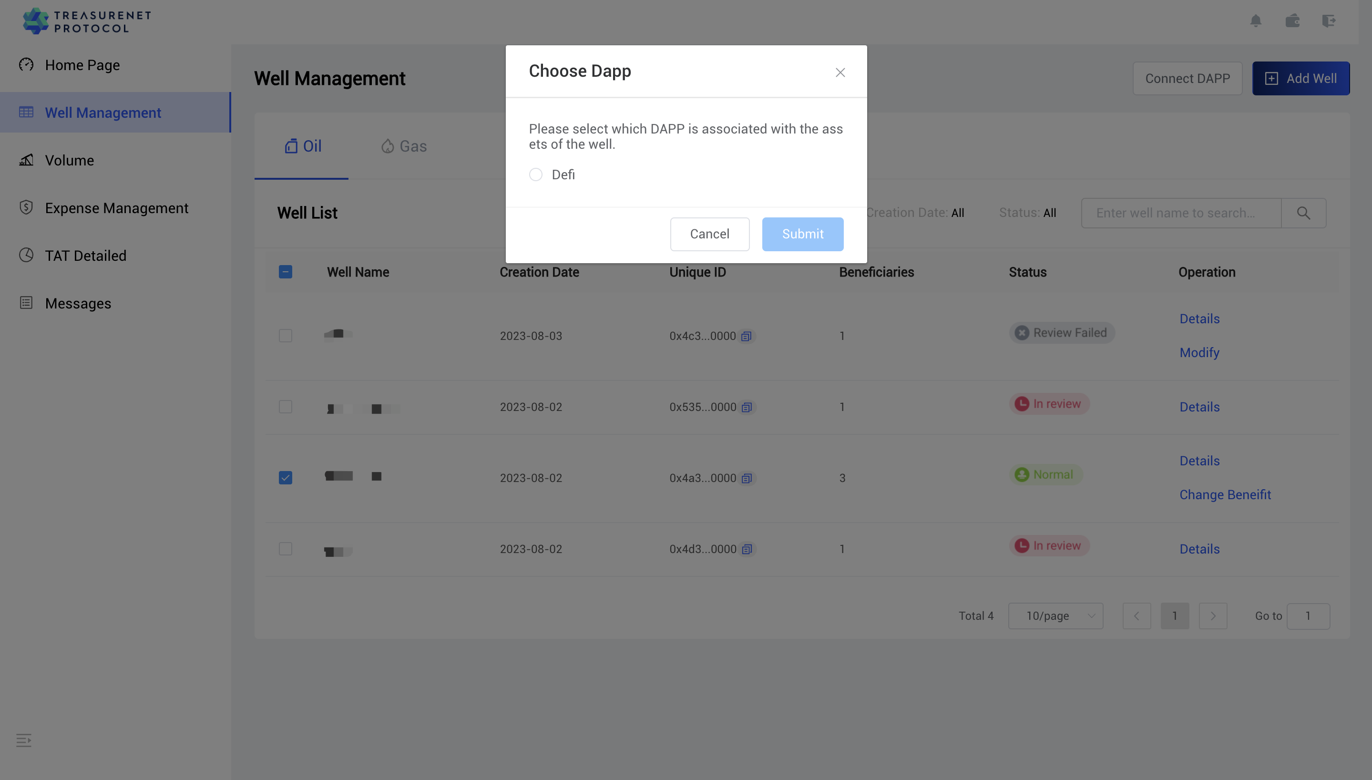This screenshot has height=780, width=1372.
Task: Select page 1 in pagination
Action: click(1175, 616)
